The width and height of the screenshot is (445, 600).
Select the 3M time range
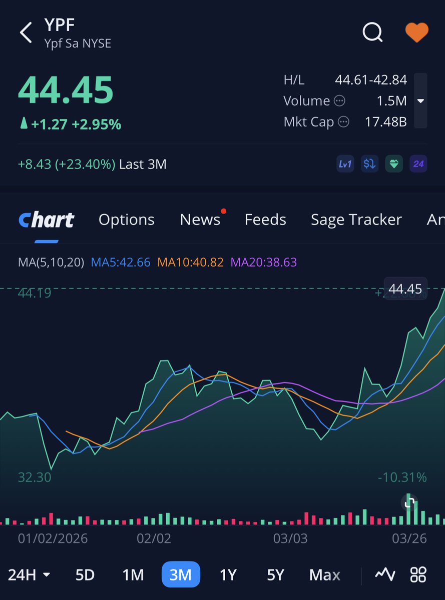point(181,574)
